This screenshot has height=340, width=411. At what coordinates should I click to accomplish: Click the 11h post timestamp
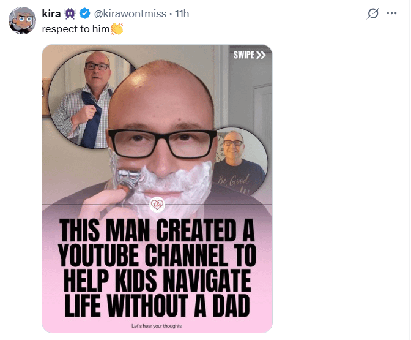click(x=182, y=13)
